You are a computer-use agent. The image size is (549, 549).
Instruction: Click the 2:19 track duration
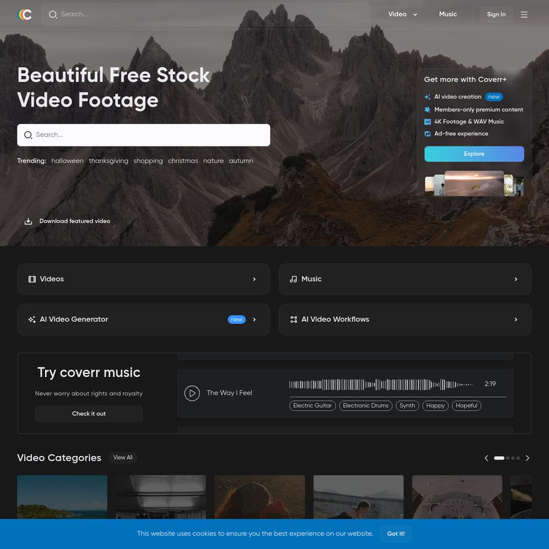[x=490, y=384]
